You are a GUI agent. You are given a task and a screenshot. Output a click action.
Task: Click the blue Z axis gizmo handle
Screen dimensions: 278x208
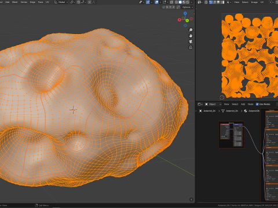tap(185, 13)
